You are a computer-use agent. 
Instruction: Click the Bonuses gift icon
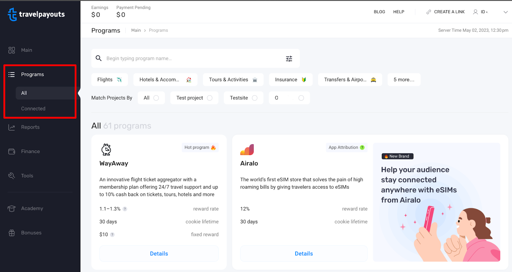[x=12, y=233]
